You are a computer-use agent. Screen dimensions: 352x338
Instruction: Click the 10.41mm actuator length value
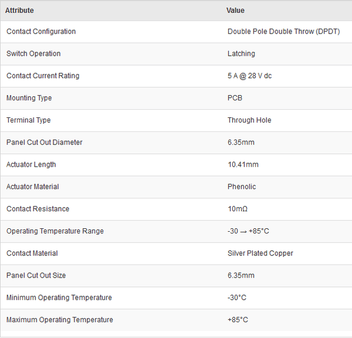(x=243, y=165)
